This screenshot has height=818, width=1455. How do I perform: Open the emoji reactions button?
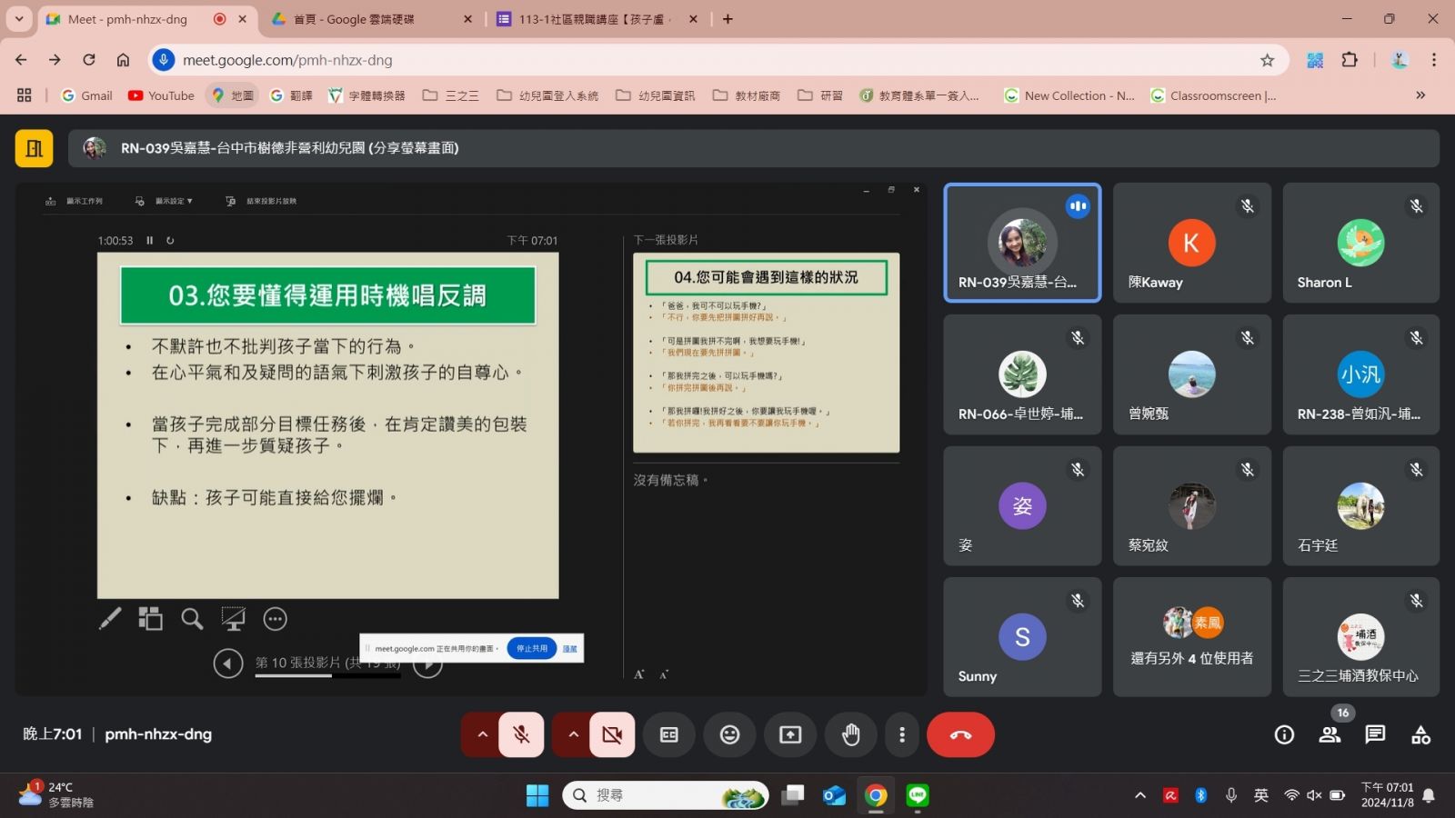click(729, 734)
